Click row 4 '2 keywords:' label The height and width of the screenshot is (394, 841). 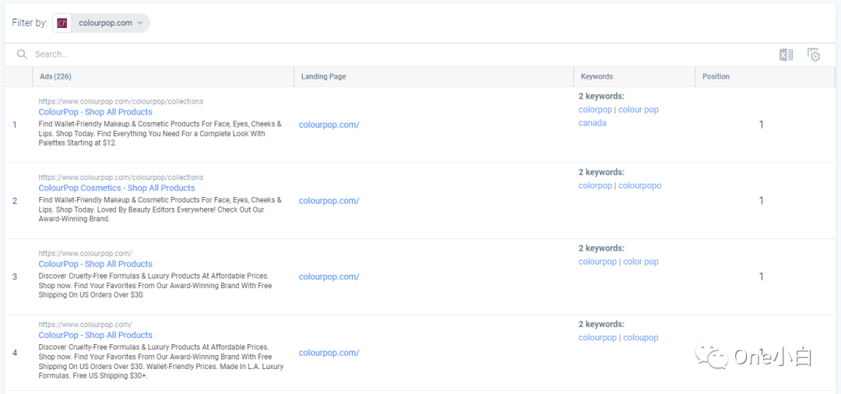602,325
